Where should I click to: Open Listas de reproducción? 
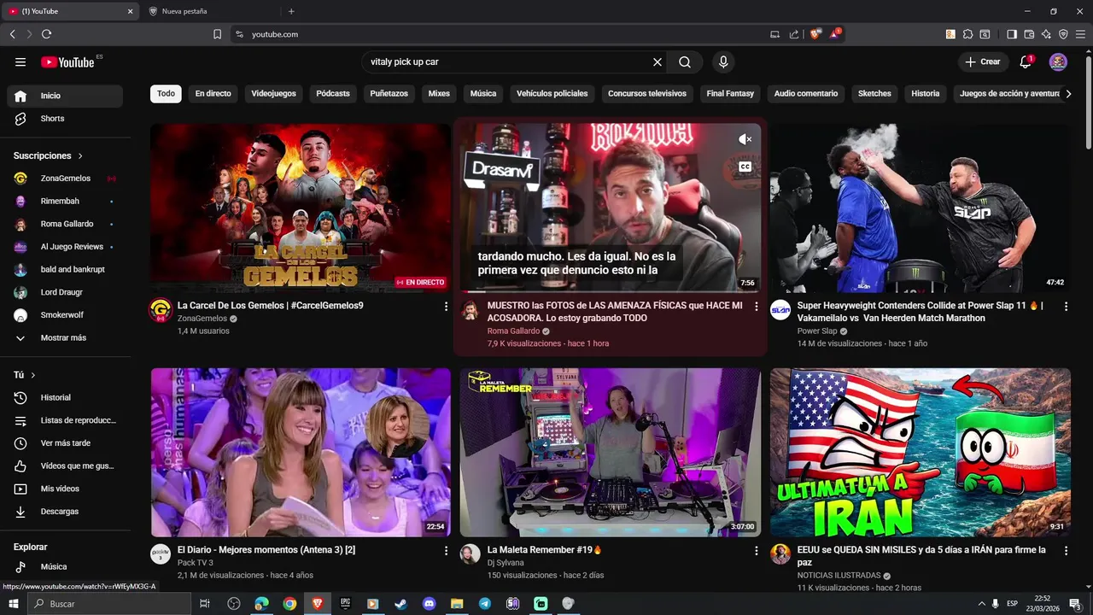click(x=65, y=420)
